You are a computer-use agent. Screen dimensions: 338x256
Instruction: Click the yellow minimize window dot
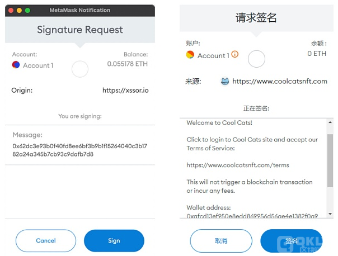pos(19,10)
